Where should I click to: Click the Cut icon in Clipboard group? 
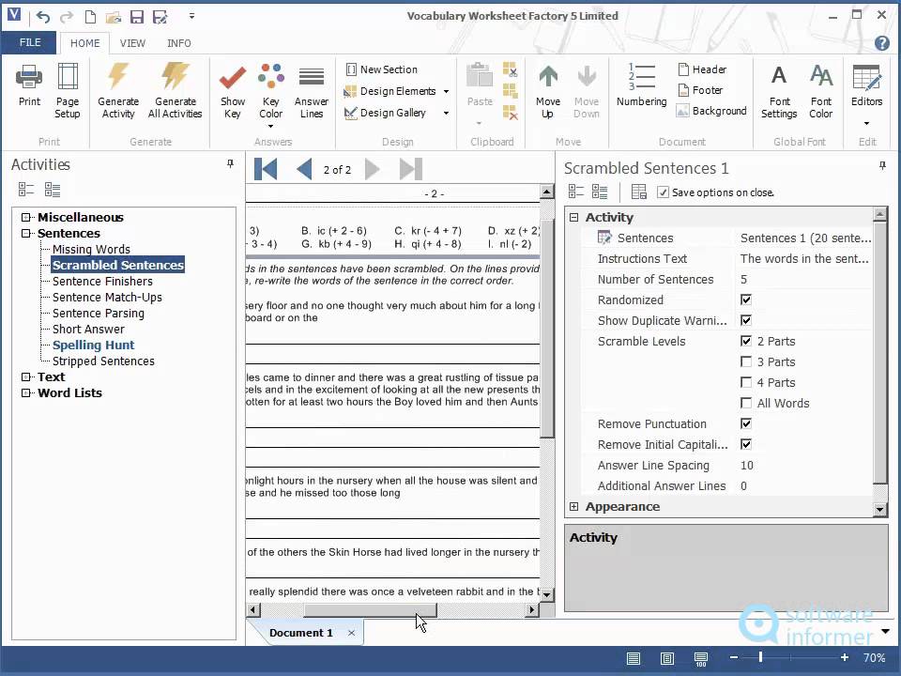coord(510,69)
